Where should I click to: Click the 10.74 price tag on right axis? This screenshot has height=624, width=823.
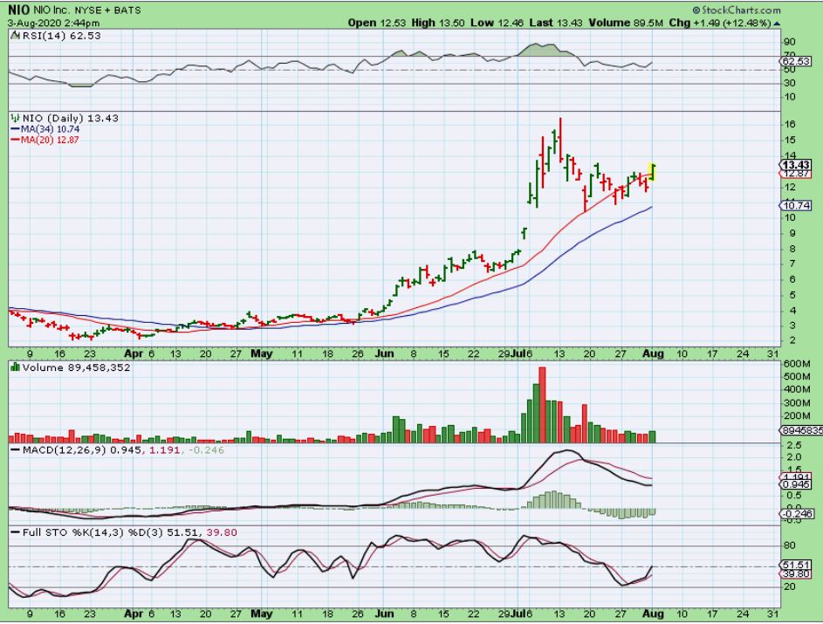click(796, 205)
